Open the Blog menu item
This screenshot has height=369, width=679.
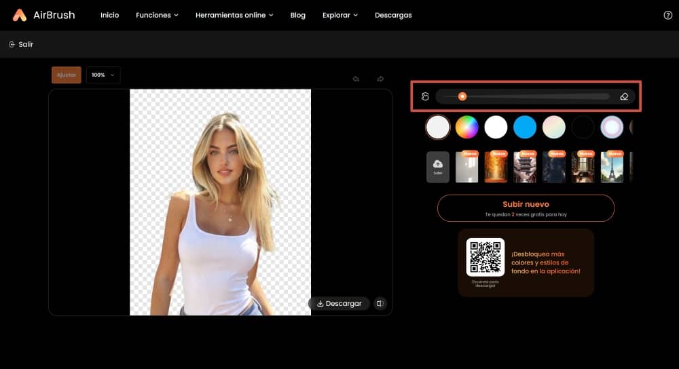click(298, 15)
